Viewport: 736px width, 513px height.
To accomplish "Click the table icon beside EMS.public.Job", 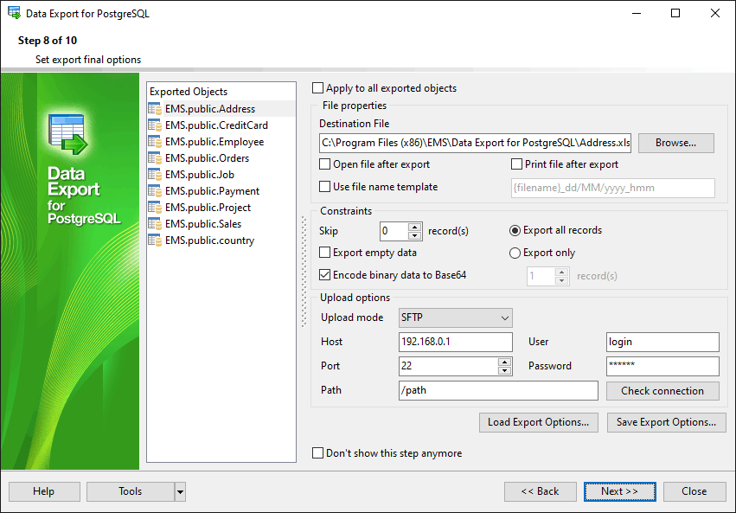I will tap(155, 175).
